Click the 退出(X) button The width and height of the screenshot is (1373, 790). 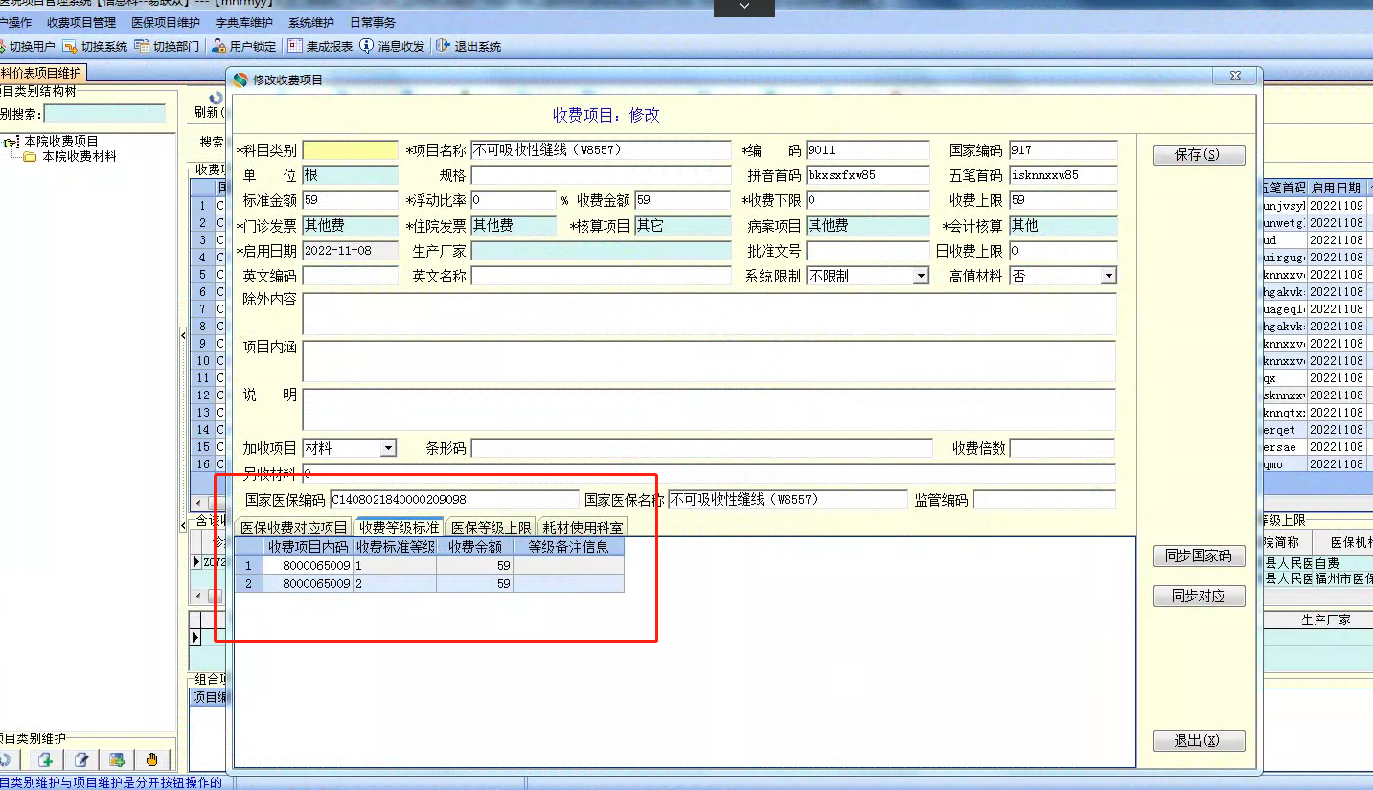tap(1198, 740)
